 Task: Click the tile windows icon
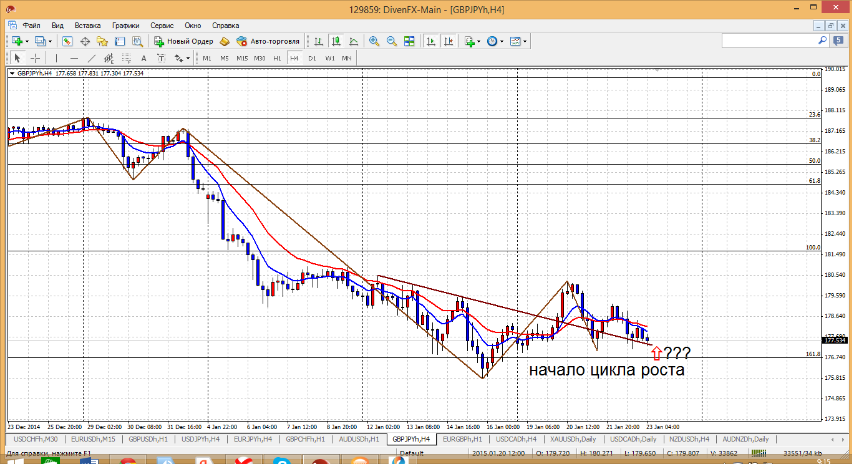[x=409, y=41]
